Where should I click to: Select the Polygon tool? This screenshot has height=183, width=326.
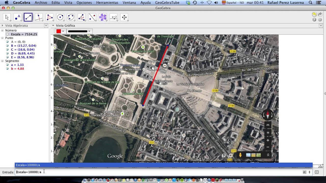coord(50,17)
